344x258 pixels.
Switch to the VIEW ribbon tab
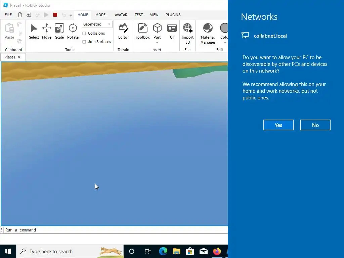[x=154, y=15]
